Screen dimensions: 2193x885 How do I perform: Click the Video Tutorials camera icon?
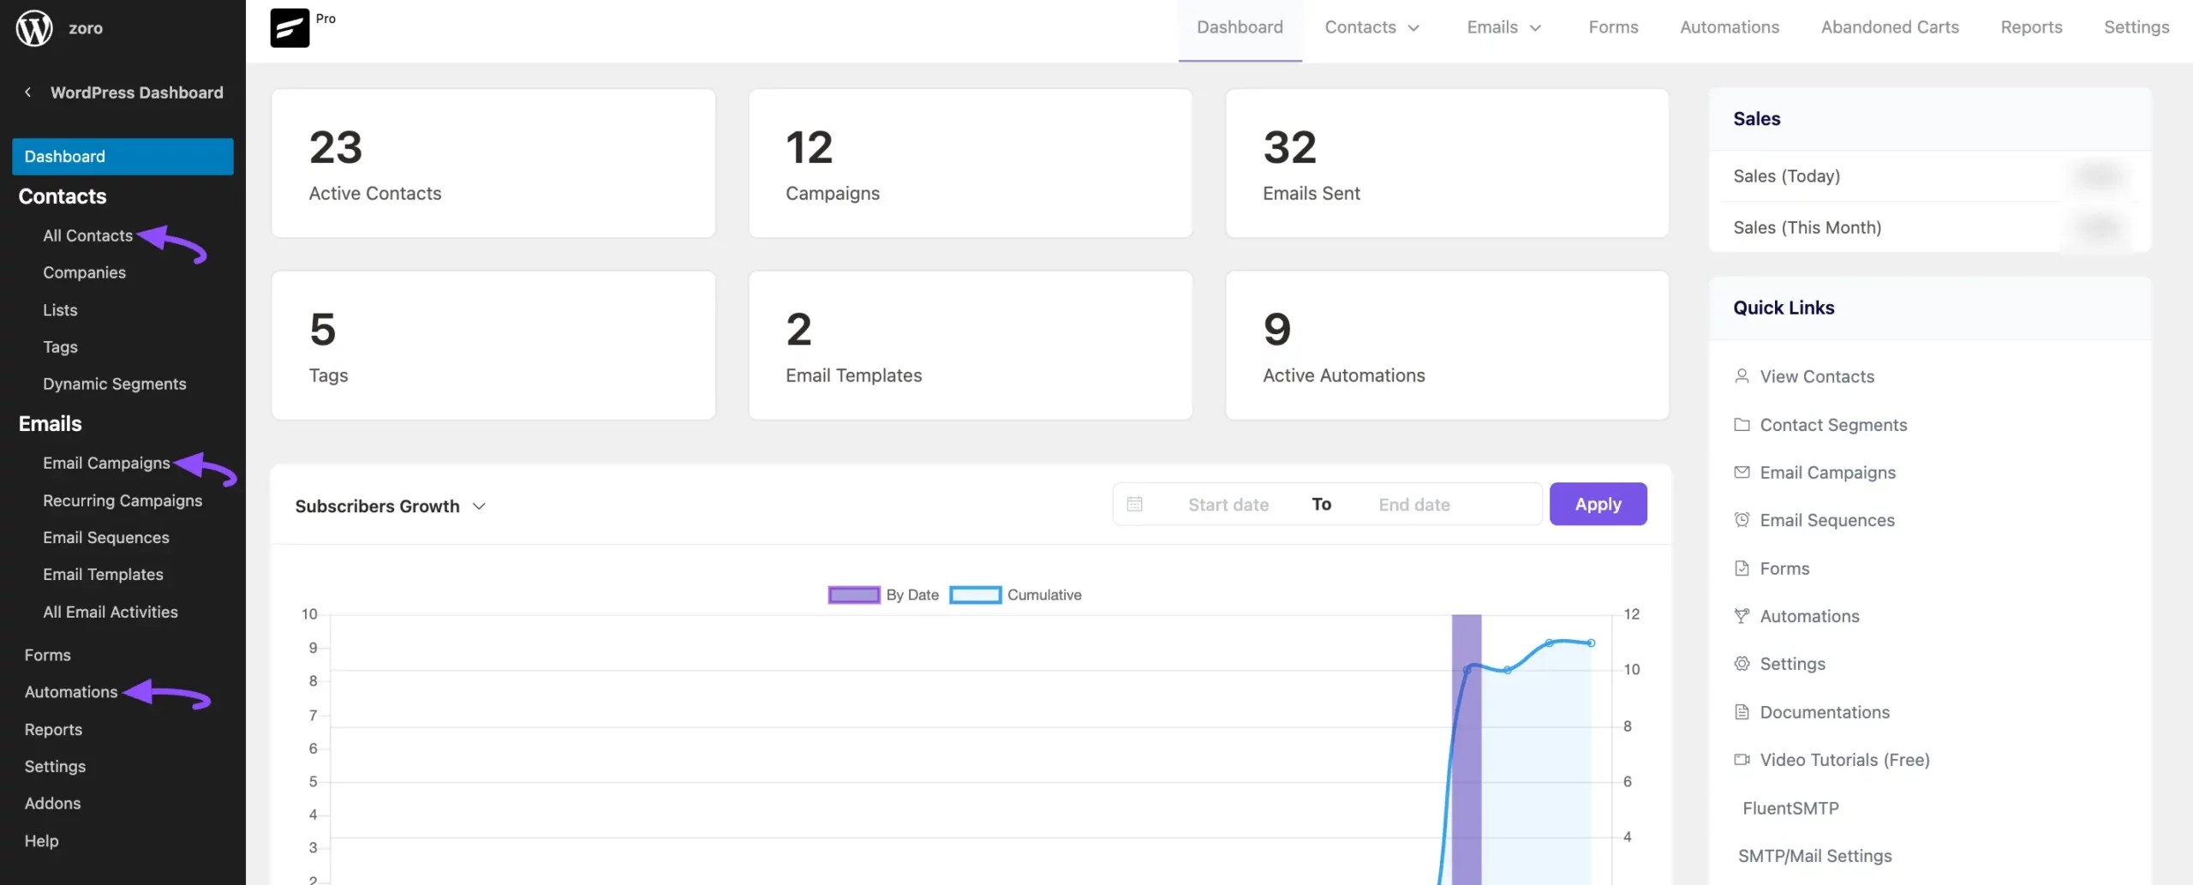1742,759
